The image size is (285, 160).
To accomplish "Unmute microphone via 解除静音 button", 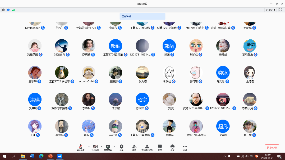I will (81, 147).
